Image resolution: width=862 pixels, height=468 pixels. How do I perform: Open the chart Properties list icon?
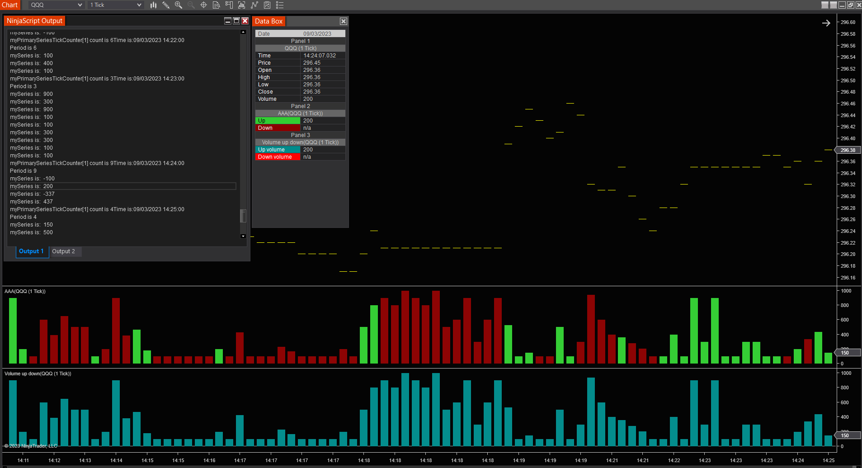(x=280, y=5)
